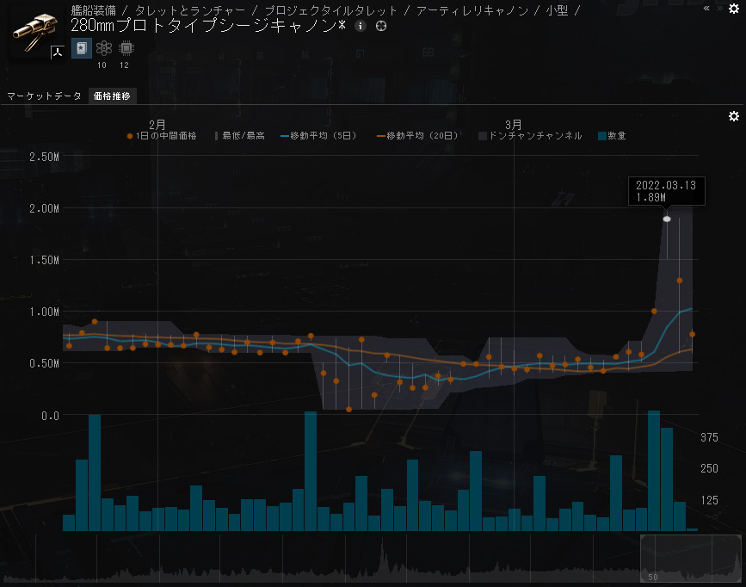Toggle the ドンチャンチャンネル legend series
The height and width of the screenshot is (587, 746).
tap(530, 136)
